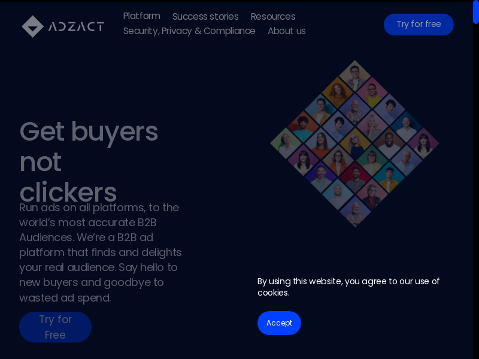
Task: Select the portrait at the diamond's top tip
Action: click(354, 74)
